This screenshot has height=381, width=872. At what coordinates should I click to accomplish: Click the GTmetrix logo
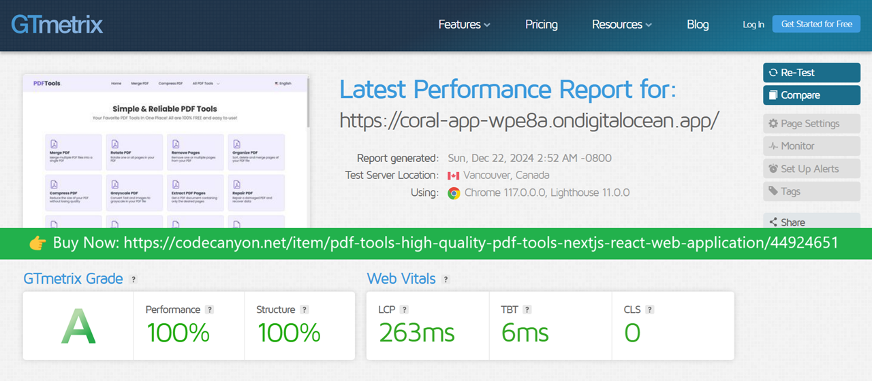tap(57, 24)
